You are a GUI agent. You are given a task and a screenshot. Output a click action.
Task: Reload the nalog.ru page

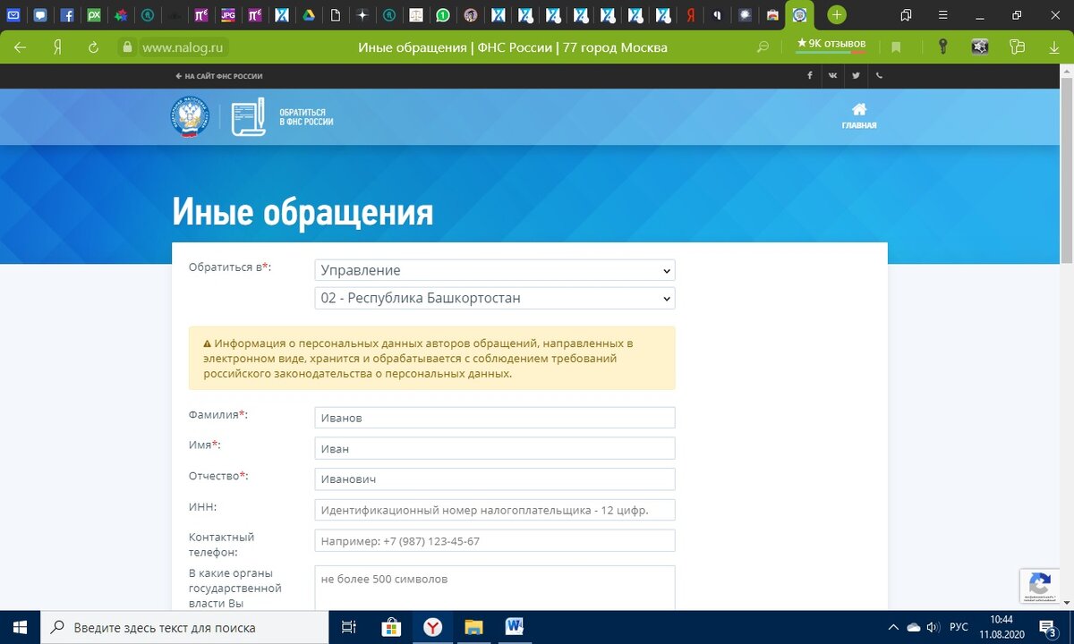coord(93,47)
